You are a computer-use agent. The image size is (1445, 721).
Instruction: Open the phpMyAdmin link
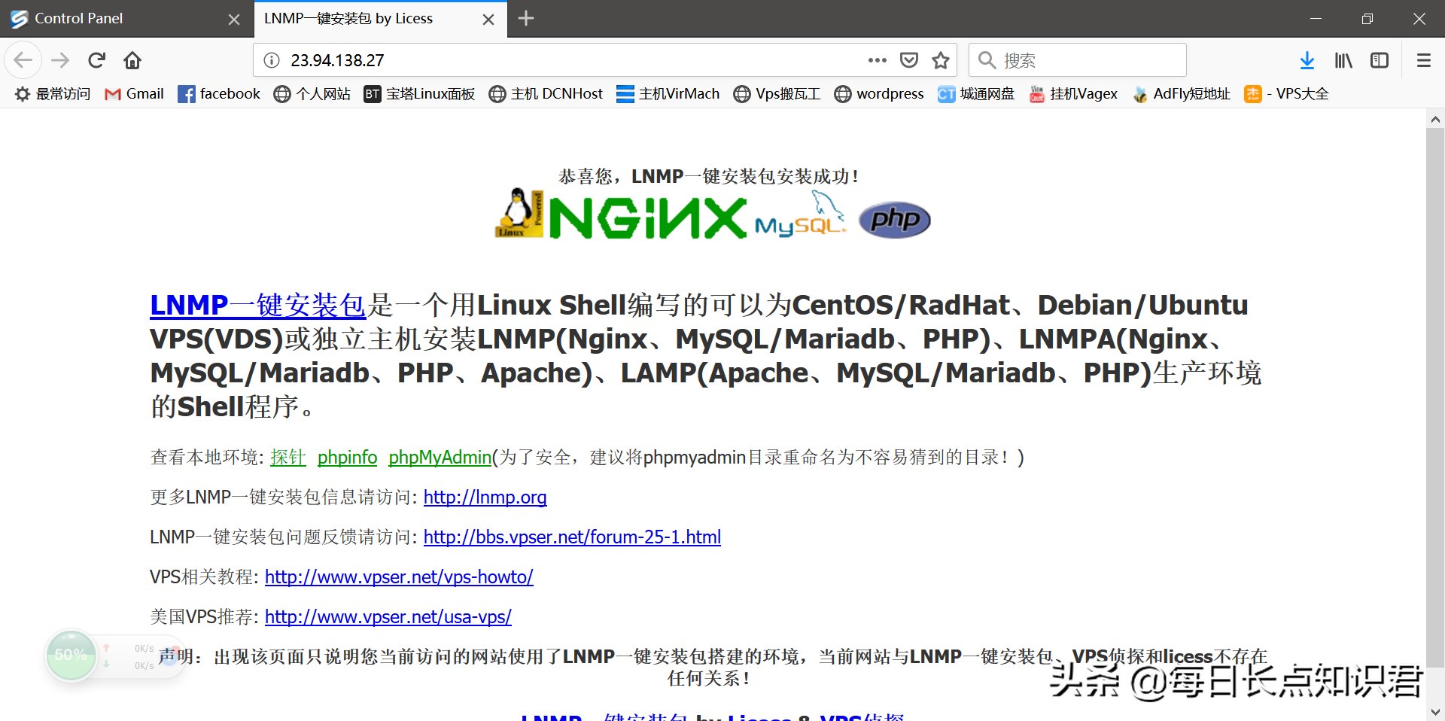440,457
